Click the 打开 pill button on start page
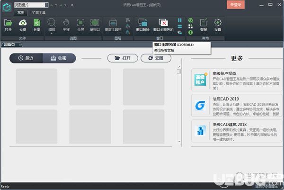Screen dimensions: 284x190 123,58
